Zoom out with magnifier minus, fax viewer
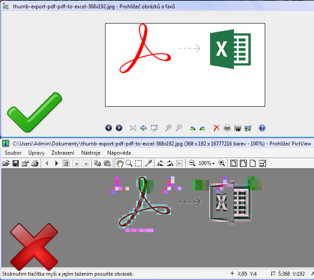314x280 pixels. [x=179, y=128]
